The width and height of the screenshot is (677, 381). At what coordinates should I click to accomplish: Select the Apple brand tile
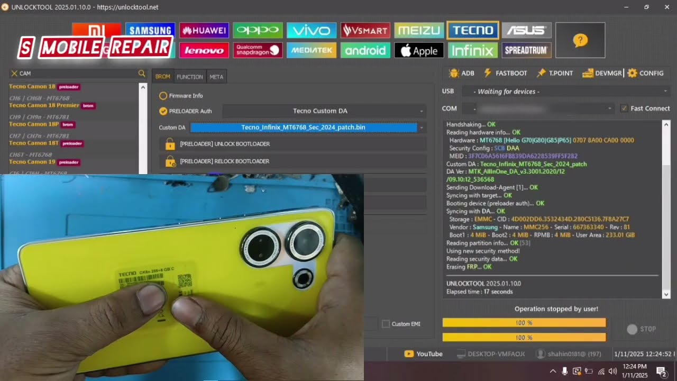click(x=419, y=50)
